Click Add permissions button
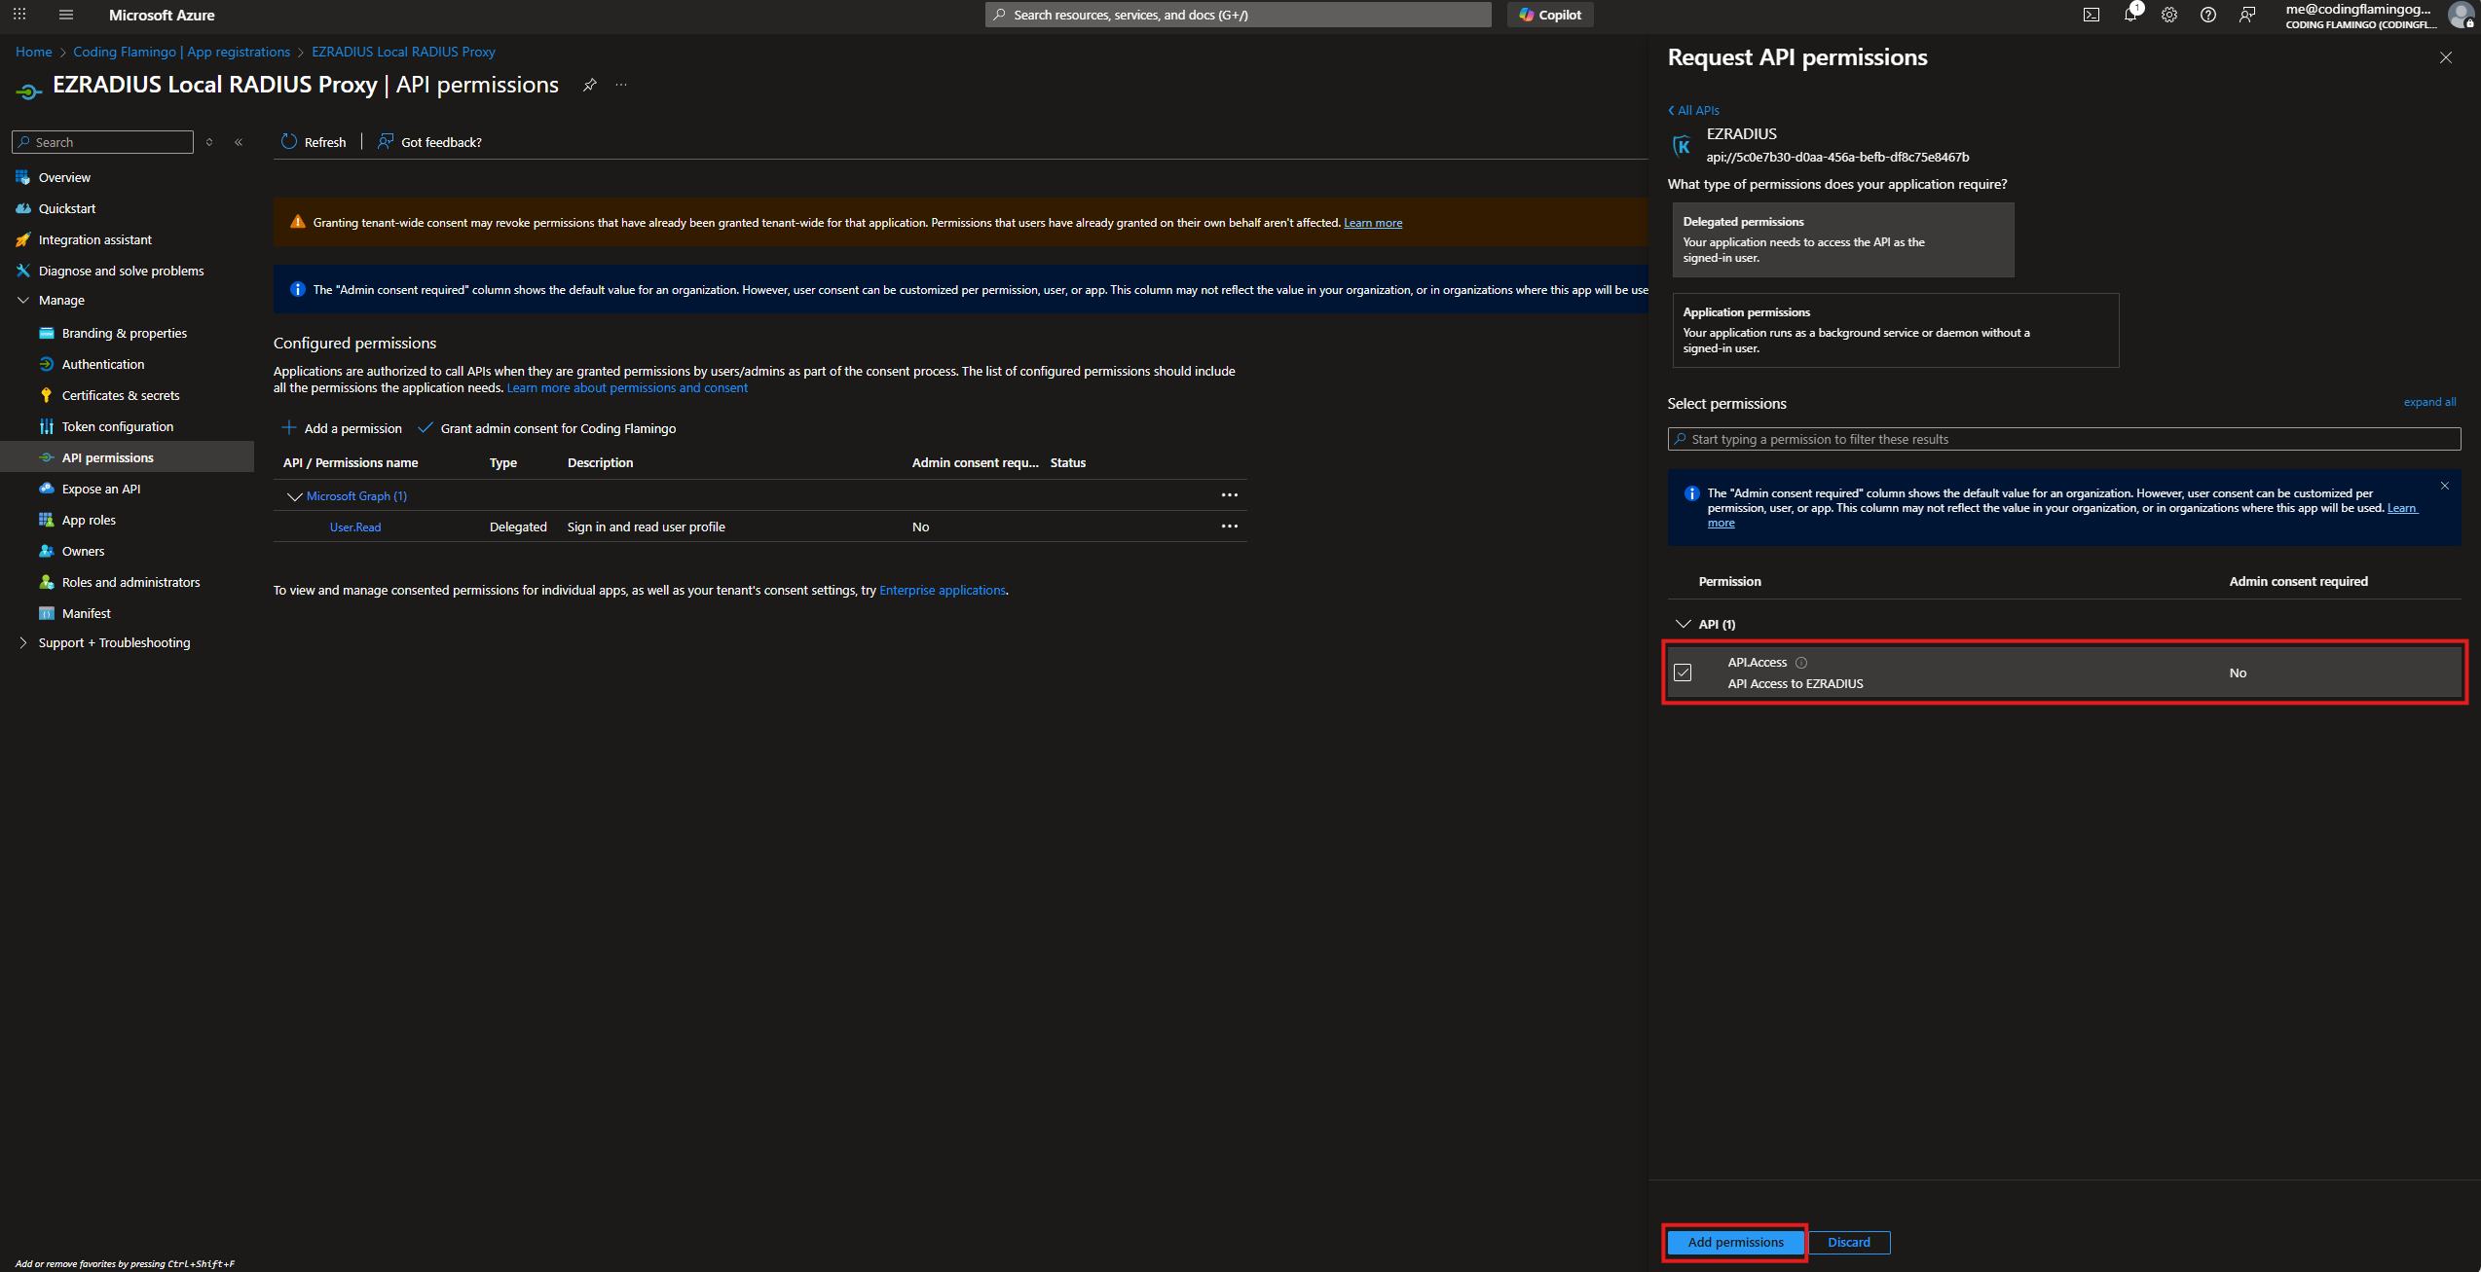2481x1272 pixels. (x=1735, y=1242)
